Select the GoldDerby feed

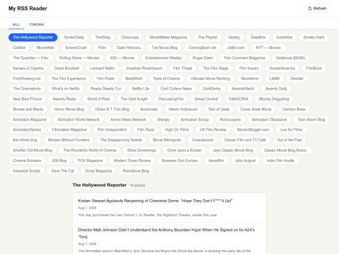[x=212, y=88]
